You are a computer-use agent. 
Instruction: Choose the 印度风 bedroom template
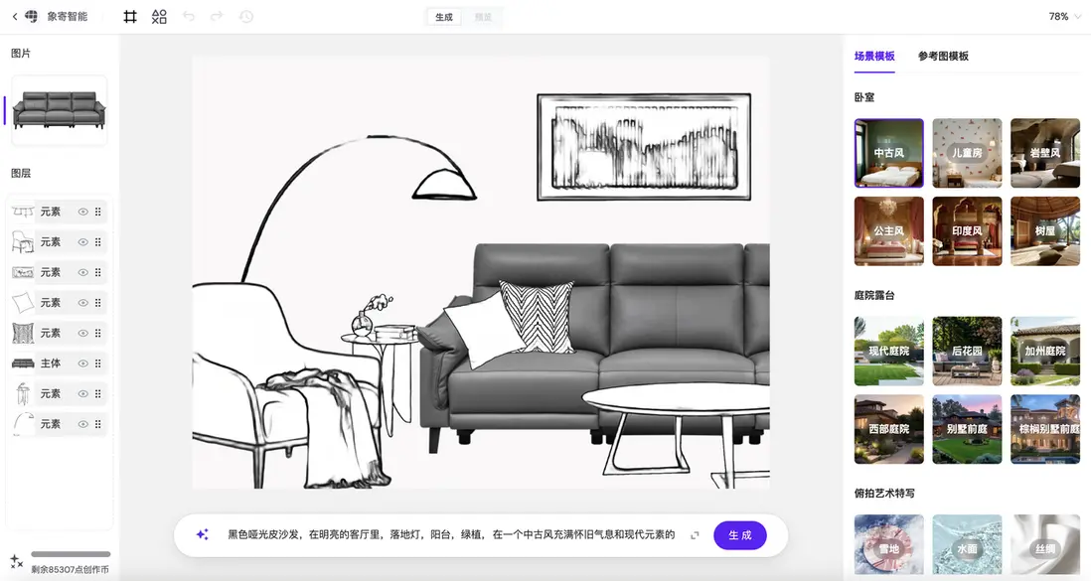tap(967, 231)
